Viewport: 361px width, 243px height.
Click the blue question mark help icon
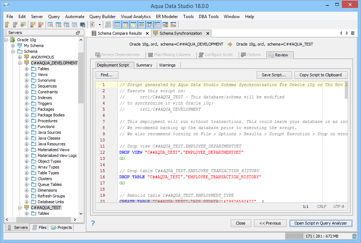[x=93, y=223]
